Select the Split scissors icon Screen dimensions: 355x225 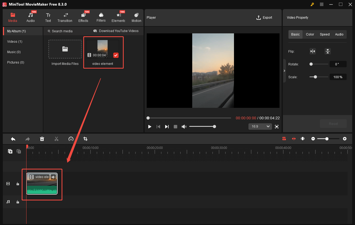tap(56, 139)
